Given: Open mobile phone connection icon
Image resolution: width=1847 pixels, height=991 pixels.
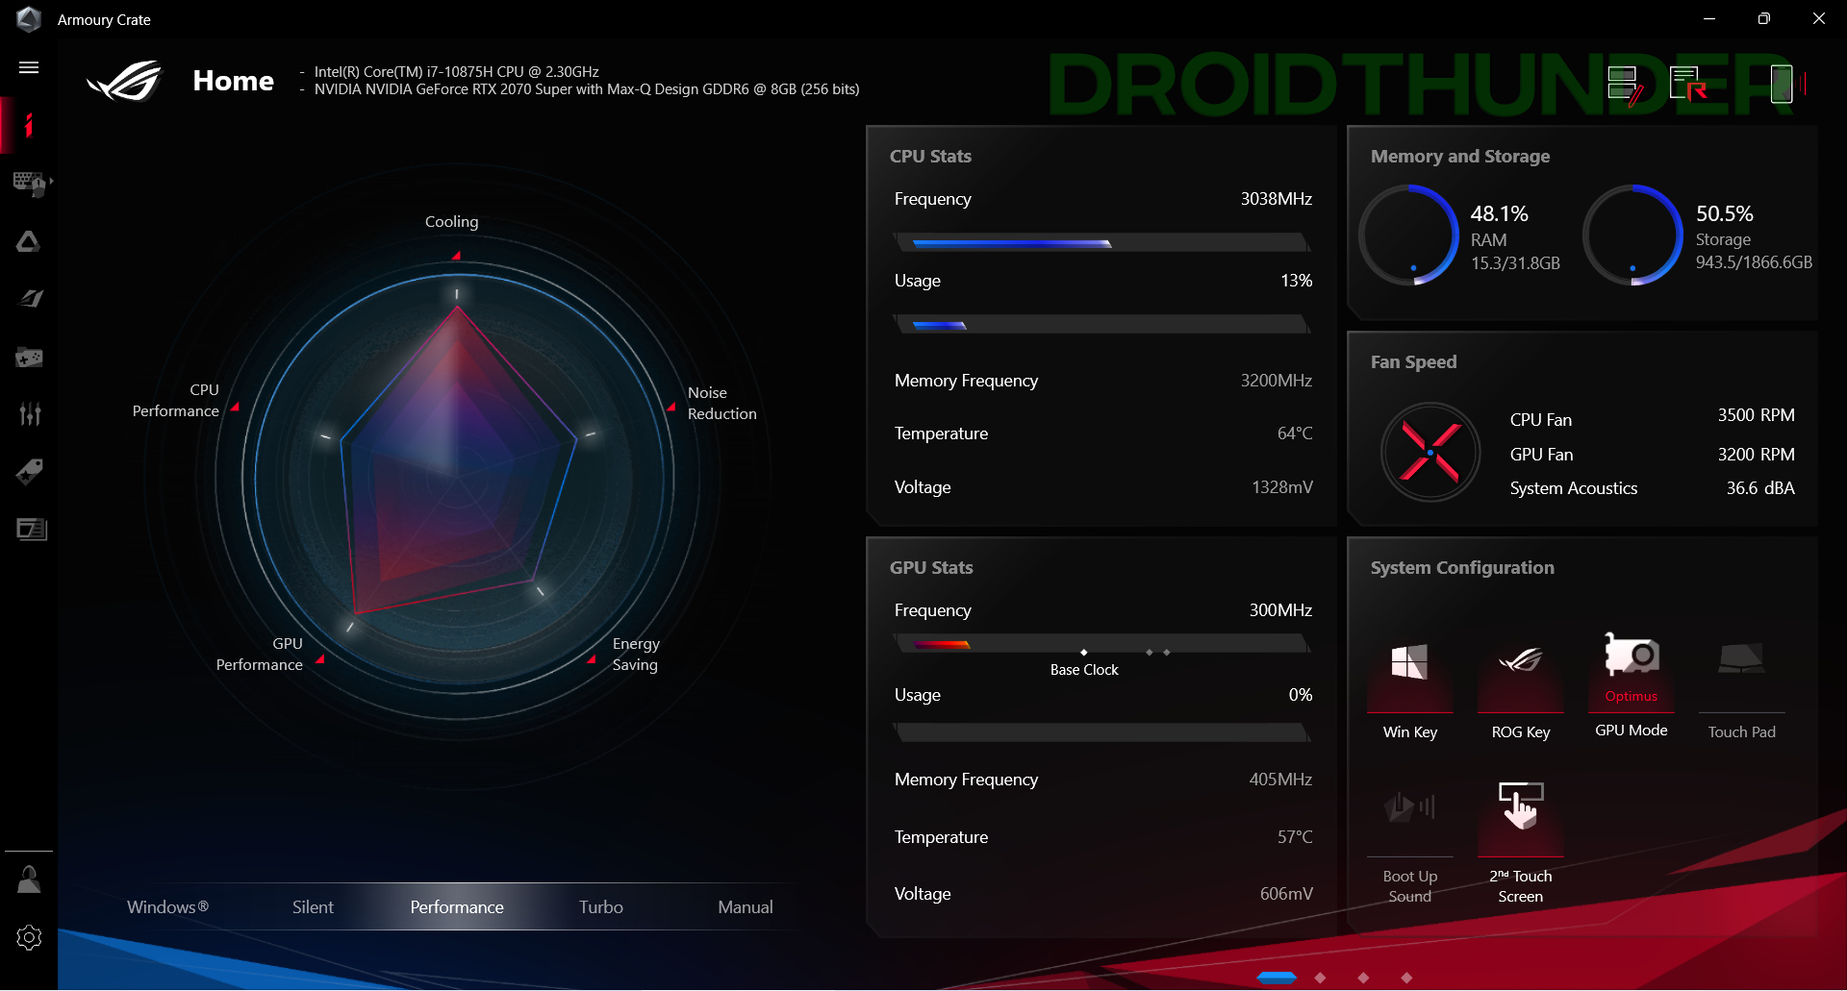Looking at the screenshot, I should (1782, 85).
